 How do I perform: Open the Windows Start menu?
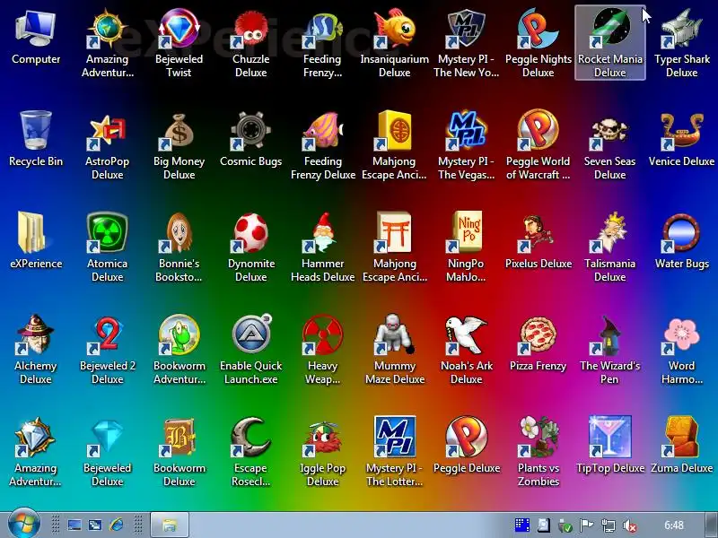[x=22, y=525]
